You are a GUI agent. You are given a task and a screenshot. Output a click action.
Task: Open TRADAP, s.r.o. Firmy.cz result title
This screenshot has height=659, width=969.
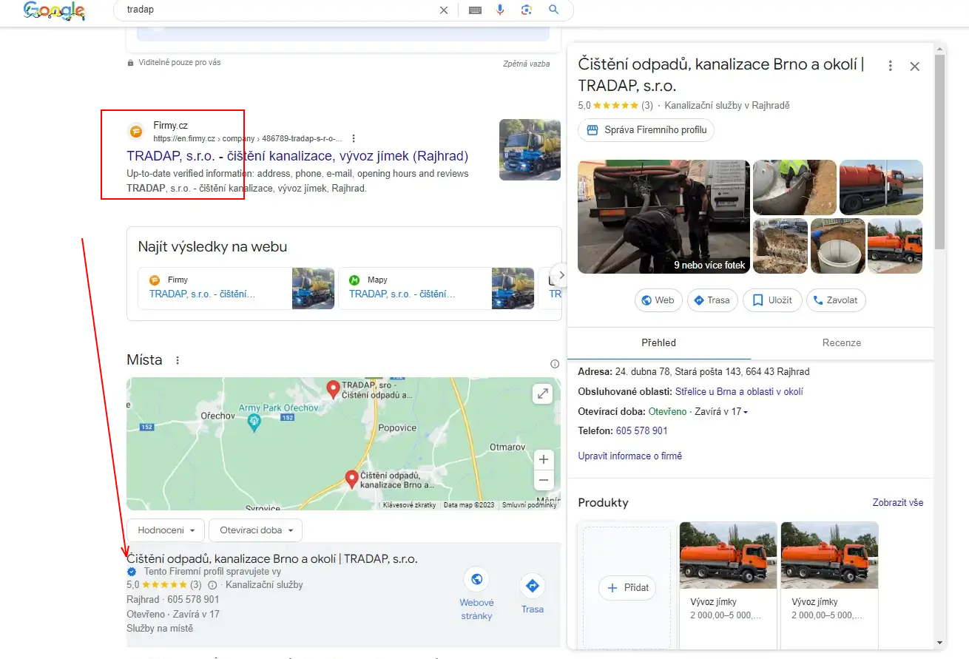click(x=297, y=156)
